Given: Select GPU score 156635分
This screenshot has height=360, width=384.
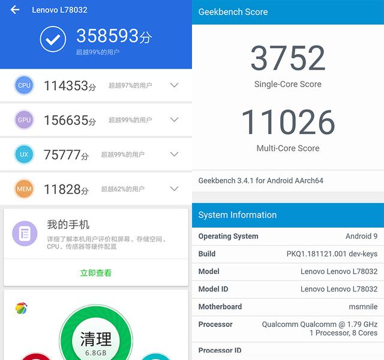Looking at the screenshot, I should click(x=70, y=120).
